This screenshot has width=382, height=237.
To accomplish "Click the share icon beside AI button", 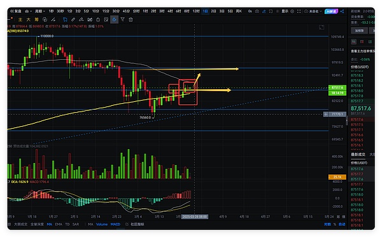I will coord(342,11).
